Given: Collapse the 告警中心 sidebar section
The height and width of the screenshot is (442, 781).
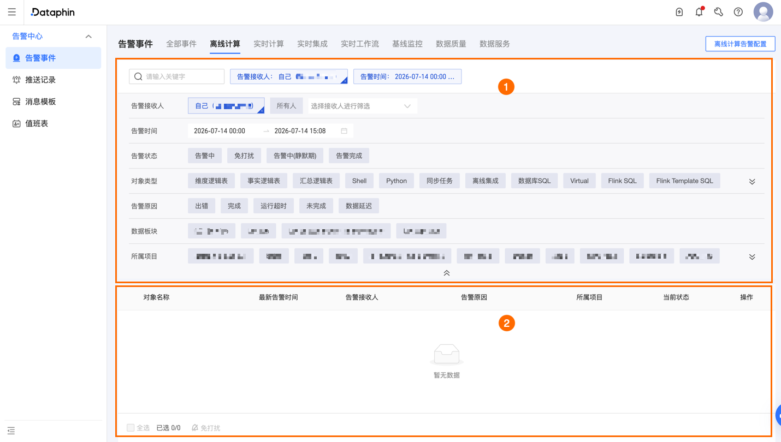Looking at the screenshot, I should (x=88, y=36).
